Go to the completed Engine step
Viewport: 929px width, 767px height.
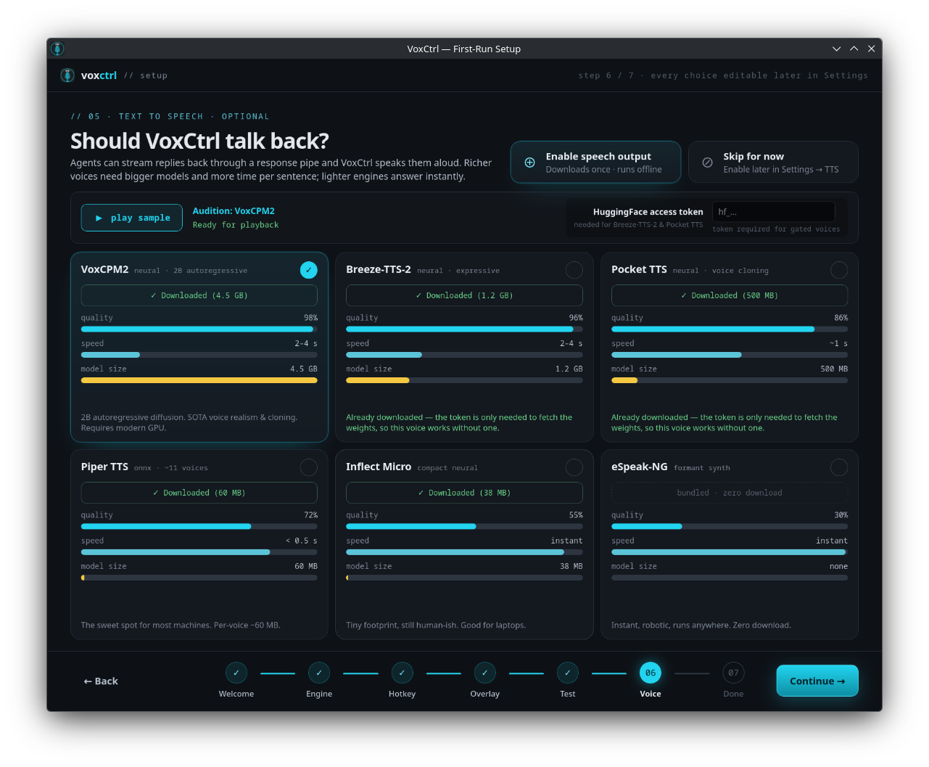319,673
